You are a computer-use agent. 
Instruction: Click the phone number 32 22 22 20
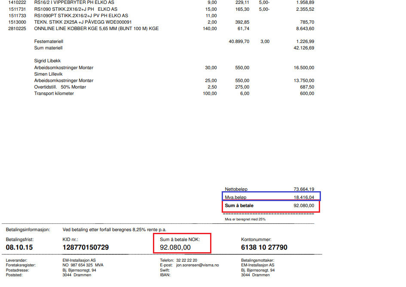point(187,260)
